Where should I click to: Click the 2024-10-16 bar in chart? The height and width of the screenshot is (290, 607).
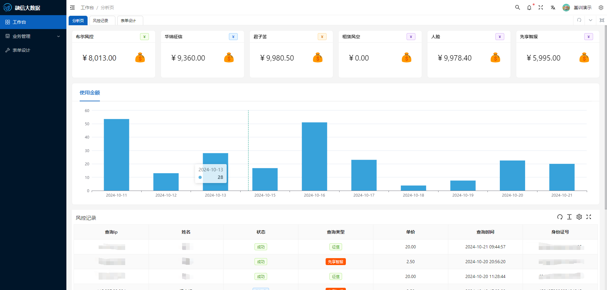point(314,157)
